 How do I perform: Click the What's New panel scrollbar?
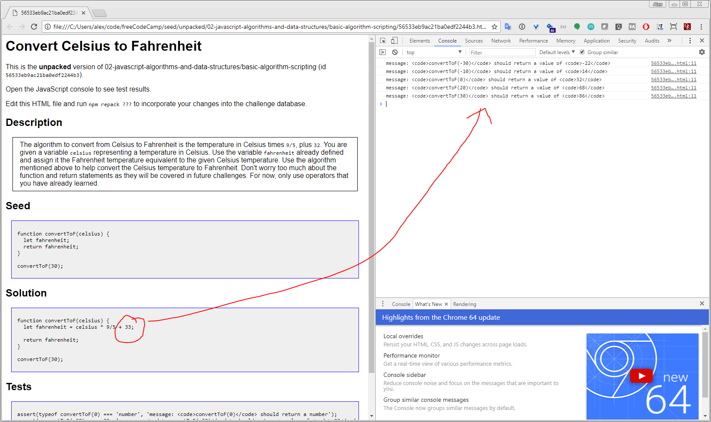click(x=705, y=364)
